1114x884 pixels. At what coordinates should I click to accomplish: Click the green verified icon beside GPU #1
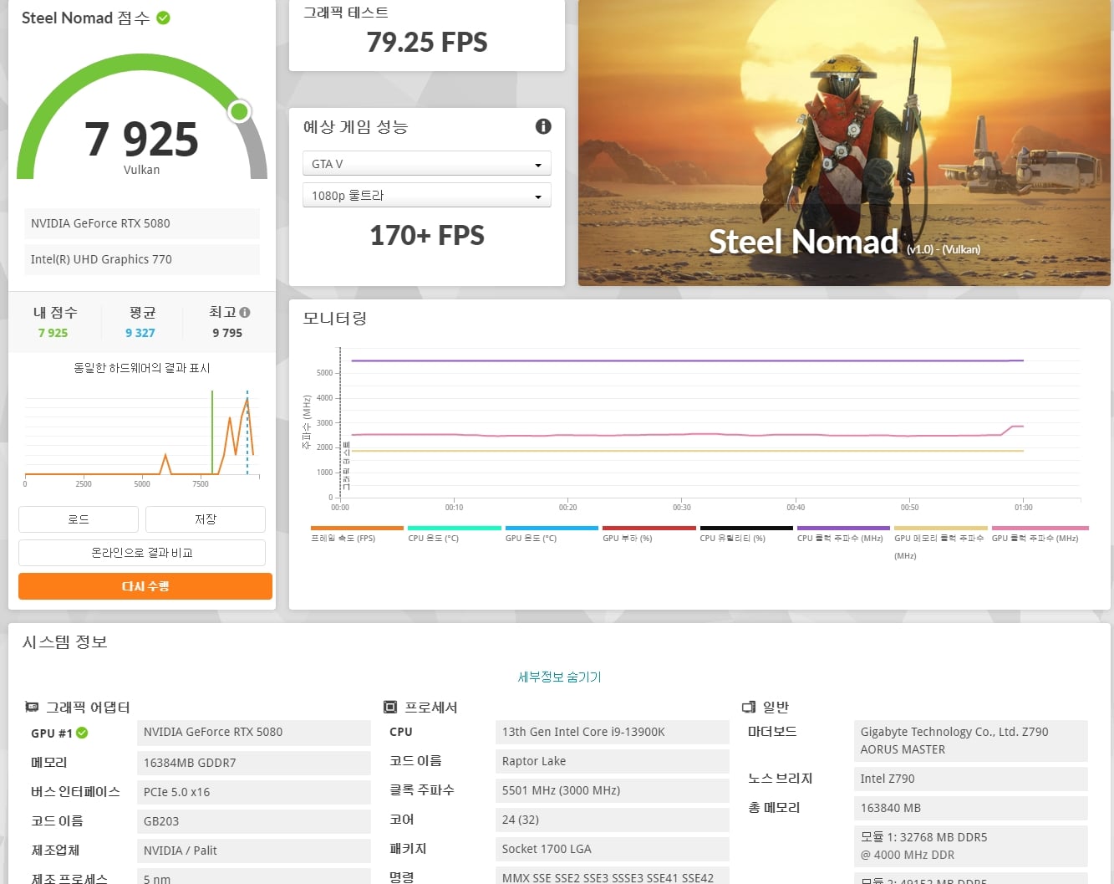coord(82,733)
